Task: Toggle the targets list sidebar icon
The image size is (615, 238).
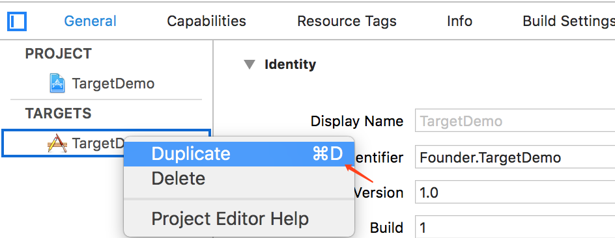Action: click(17, 21)
